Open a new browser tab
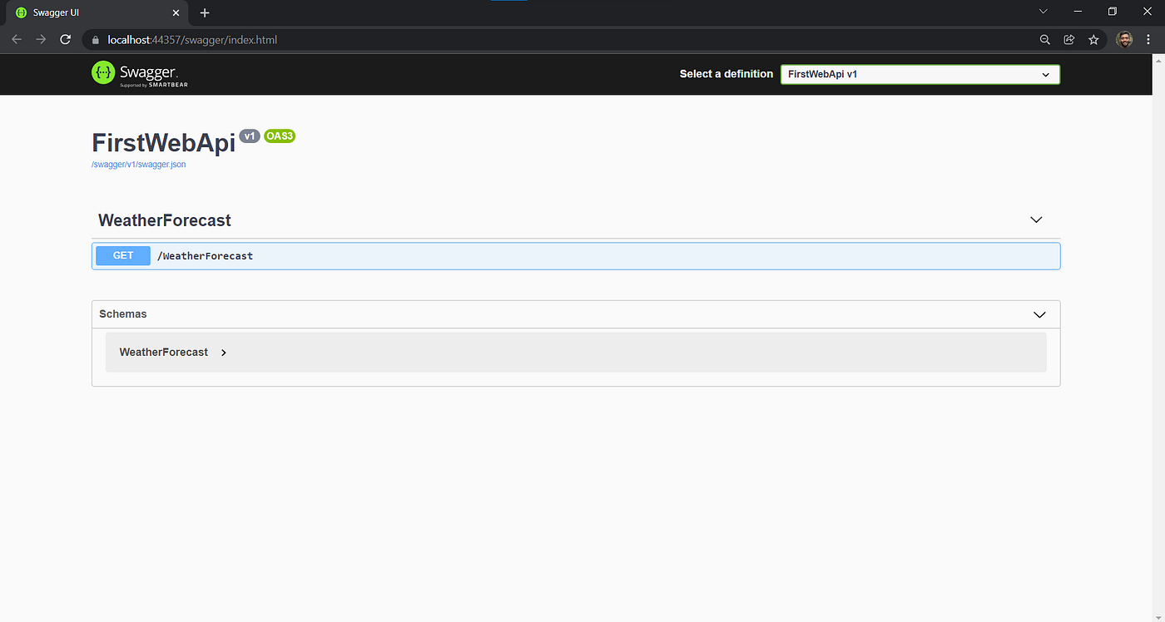 coord(205,12)
